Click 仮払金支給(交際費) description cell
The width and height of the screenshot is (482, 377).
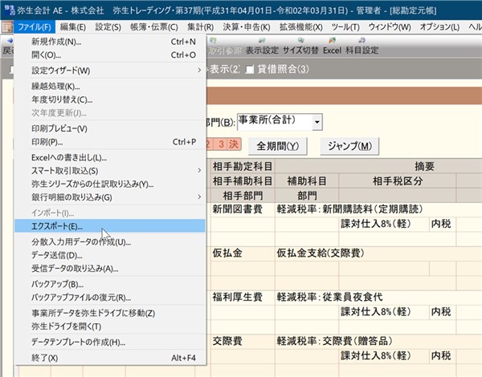click(x=321, y=253)
